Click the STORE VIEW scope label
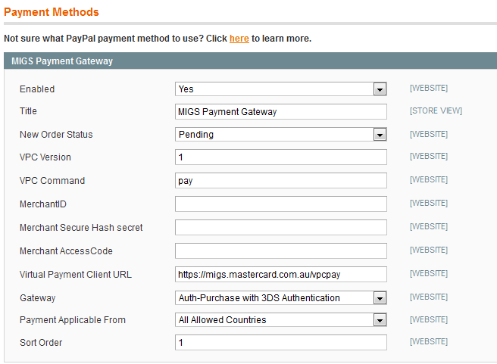The width and height of the screenshot is (497, 364). 436,110
